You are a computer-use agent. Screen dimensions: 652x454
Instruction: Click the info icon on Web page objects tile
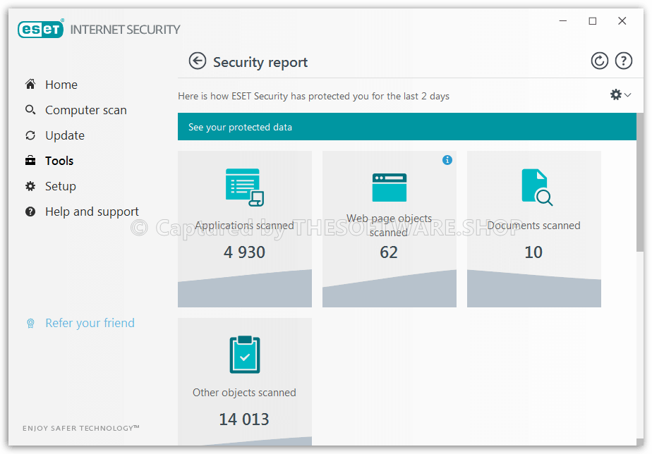447,160
